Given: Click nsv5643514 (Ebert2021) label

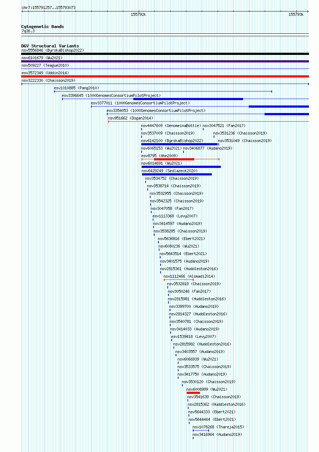Looking at the screenshot, I should pyautogui.click(x=183, y=254).
